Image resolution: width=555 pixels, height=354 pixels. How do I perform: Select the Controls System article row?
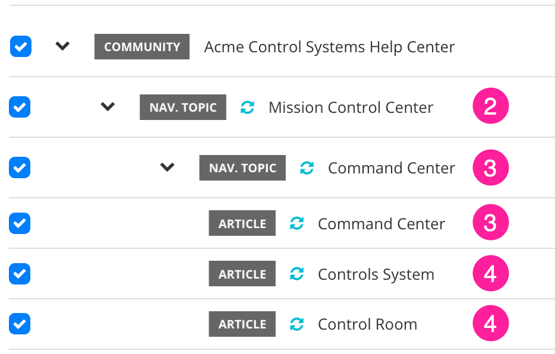tap(376, 274)
